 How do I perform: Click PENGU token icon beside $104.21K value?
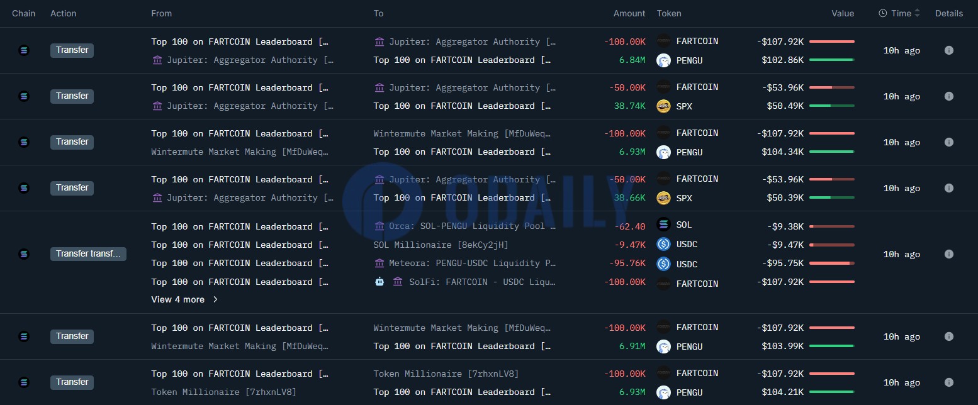663,392
